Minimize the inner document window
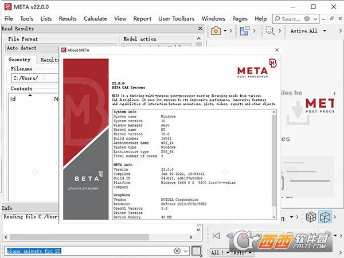 pyautogui.click(x=323, y=19)
